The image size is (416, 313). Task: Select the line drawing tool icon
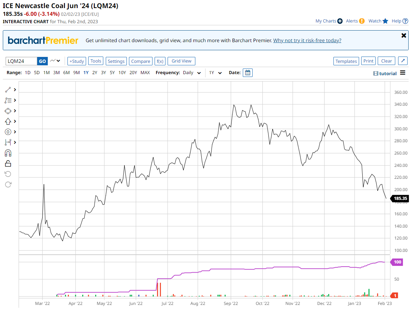pyautogui.click(x=8, y=90)
